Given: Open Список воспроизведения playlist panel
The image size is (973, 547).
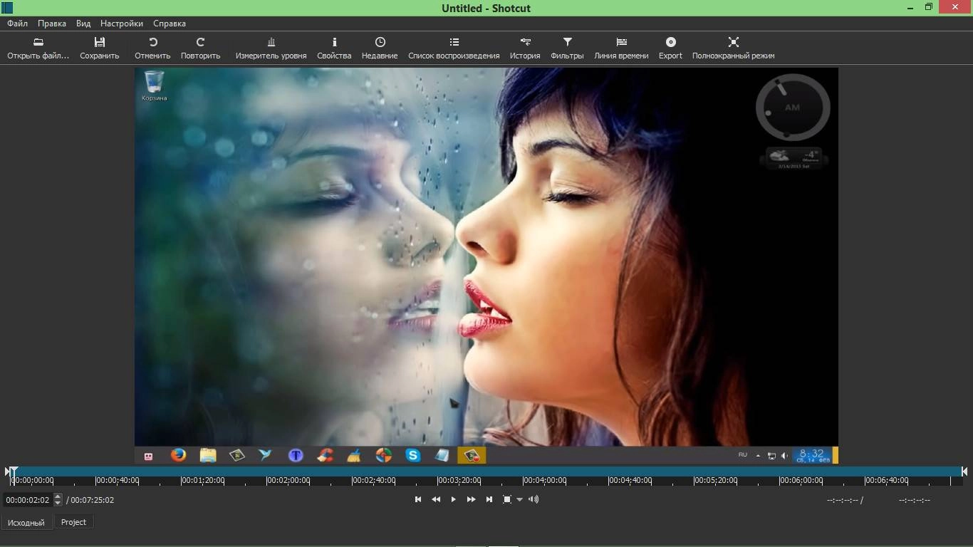Looking at the screenshot, I should [x=454, y=48].
